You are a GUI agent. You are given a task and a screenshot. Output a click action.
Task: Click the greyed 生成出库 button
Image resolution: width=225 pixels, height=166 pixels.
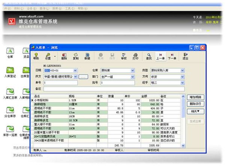[195, 121]
